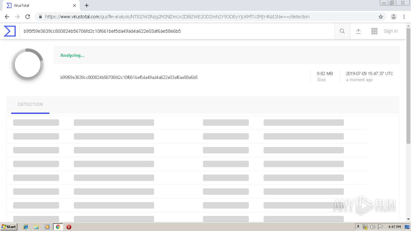
Task: Open Windows Explorer folder taskbar icon
Action: point(36,227)
